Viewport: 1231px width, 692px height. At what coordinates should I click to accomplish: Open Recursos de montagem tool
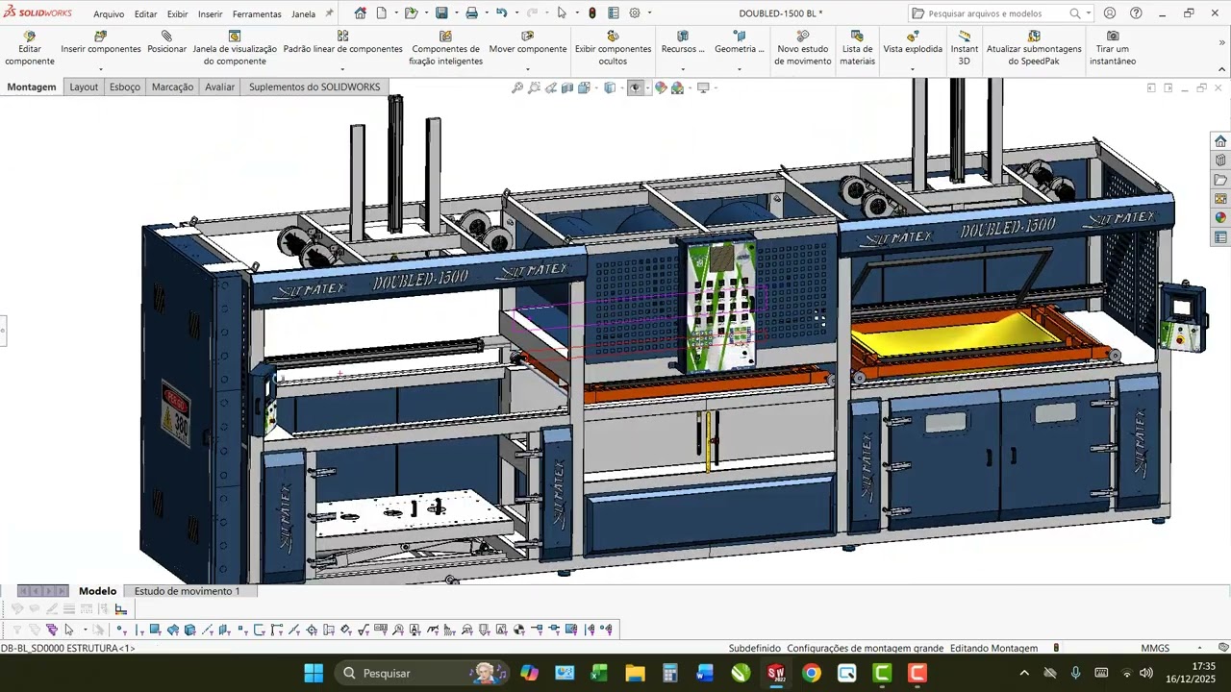coord(683,43)
